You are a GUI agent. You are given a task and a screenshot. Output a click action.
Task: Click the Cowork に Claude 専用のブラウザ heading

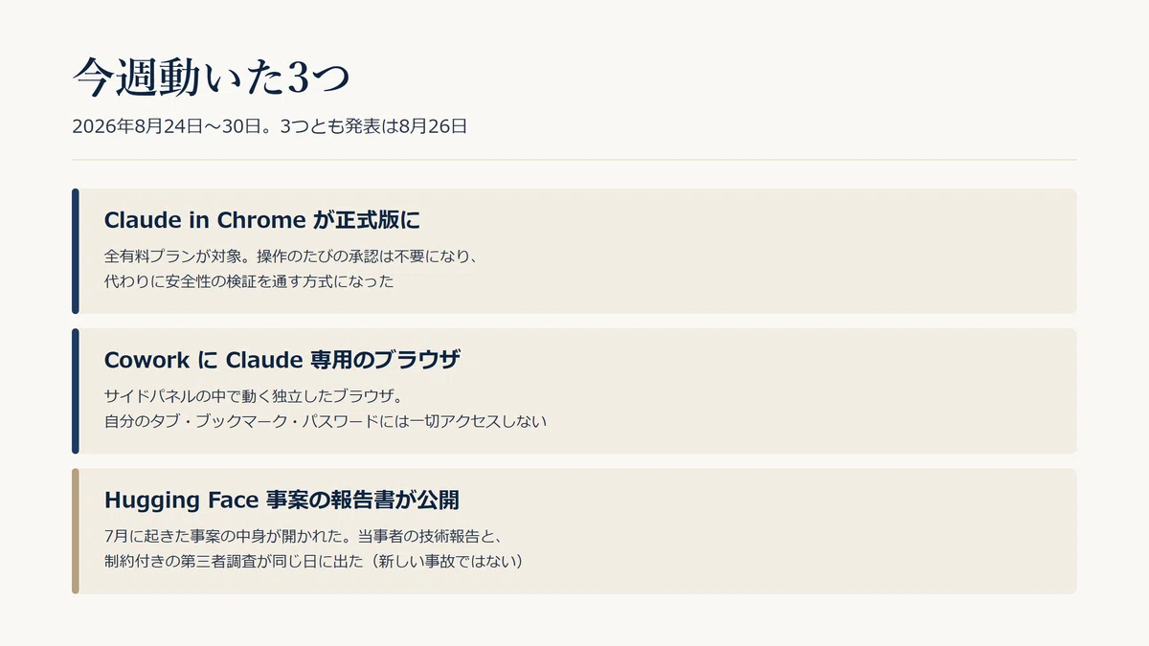coord(282,360)
